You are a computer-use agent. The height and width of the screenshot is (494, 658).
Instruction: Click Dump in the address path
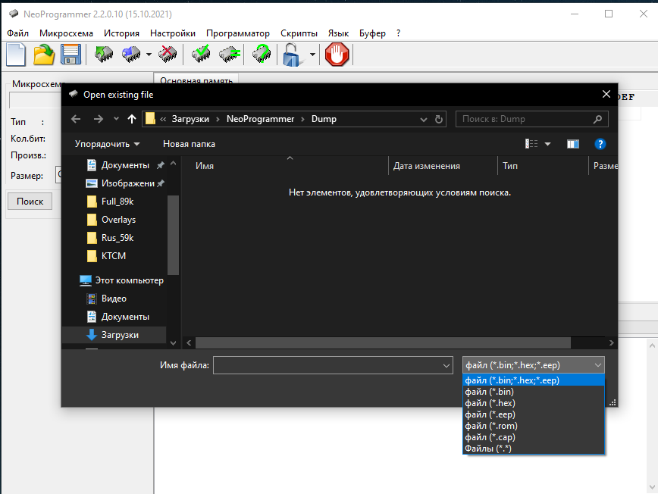[x=324, y=119]
